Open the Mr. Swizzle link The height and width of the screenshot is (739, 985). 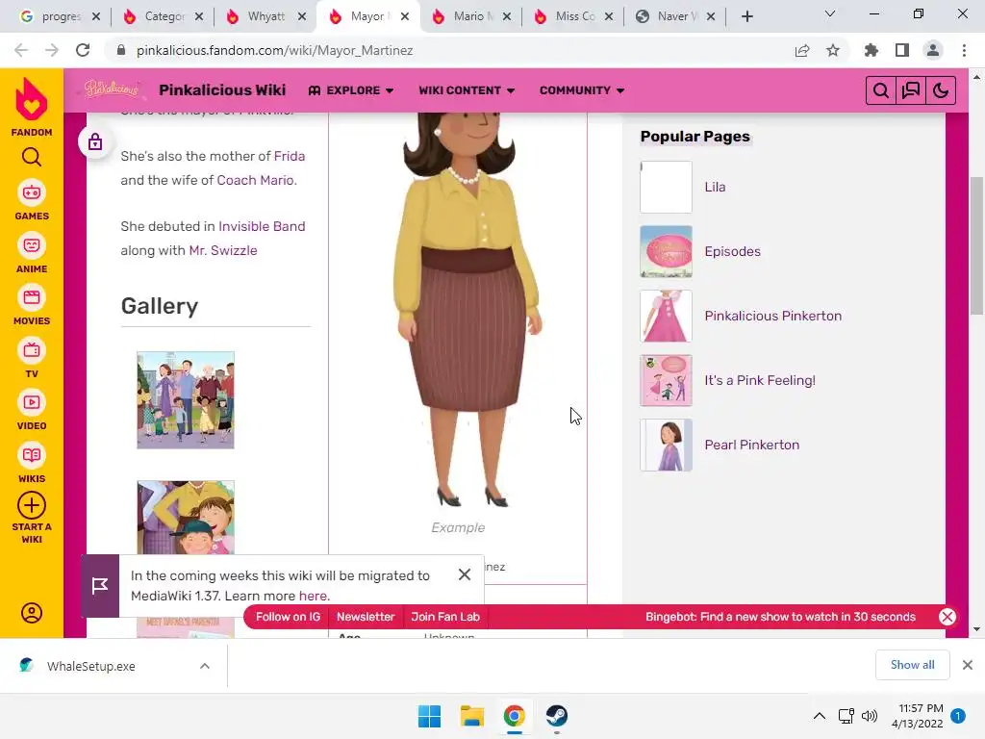[223, 250]
